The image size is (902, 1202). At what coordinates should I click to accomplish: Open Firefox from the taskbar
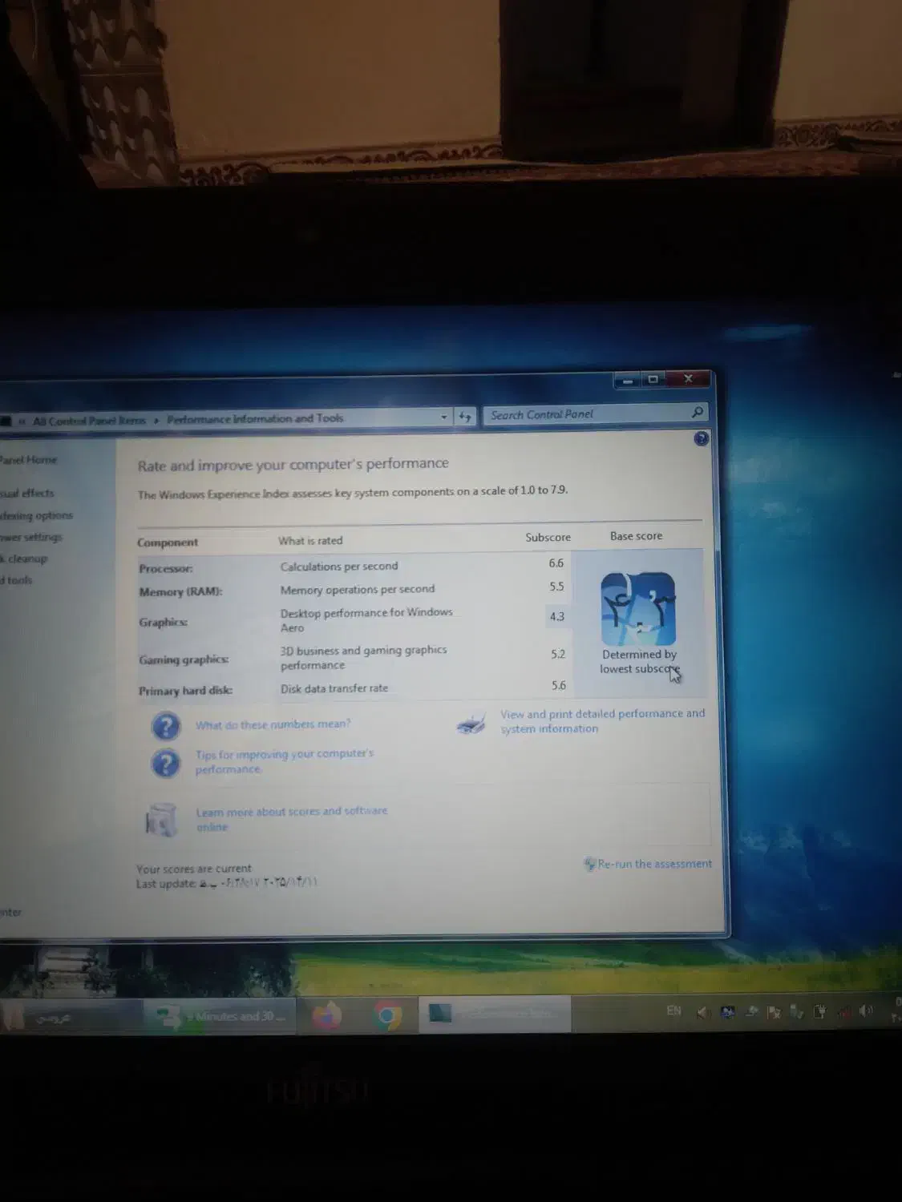tap(326, 1016)
